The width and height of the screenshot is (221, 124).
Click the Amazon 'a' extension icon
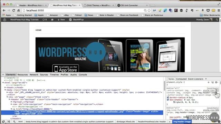(203, 10)
